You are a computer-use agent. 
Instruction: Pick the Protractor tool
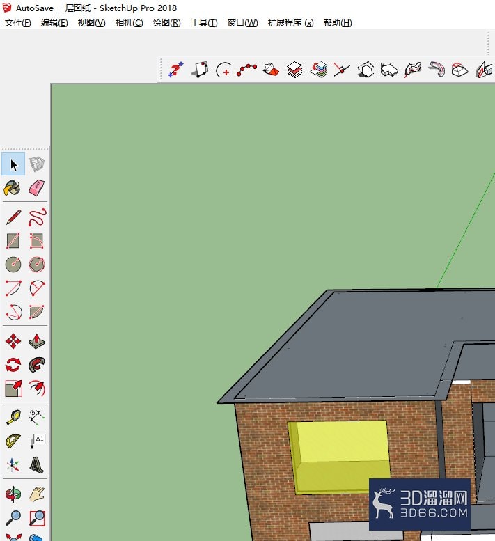tap(13, 441)
